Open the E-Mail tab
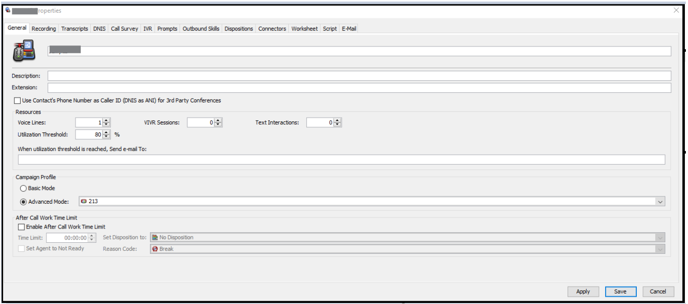This screenshot has width=688, height=304. click(349, 28)
